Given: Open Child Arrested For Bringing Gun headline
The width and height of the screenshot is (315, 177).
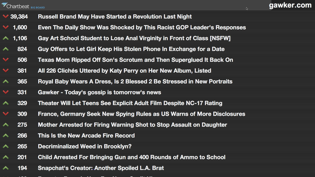Looking at the screenshot, I should point(132,157).
